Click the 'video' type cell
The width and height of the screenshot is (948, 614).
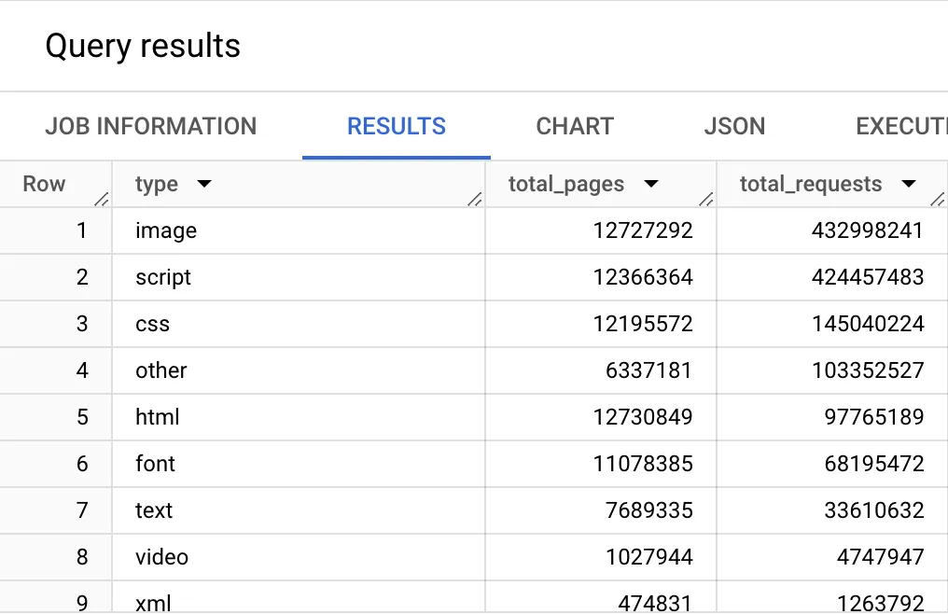162,557
